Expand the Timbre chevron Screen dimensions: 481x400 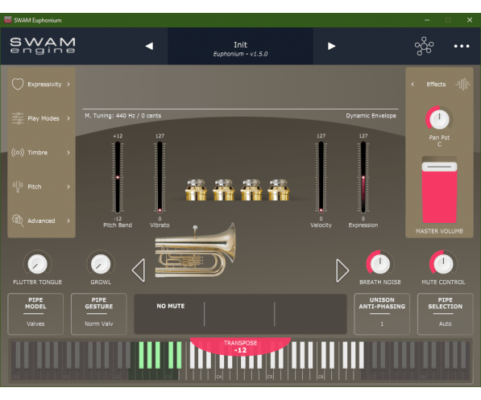point(68,152)
